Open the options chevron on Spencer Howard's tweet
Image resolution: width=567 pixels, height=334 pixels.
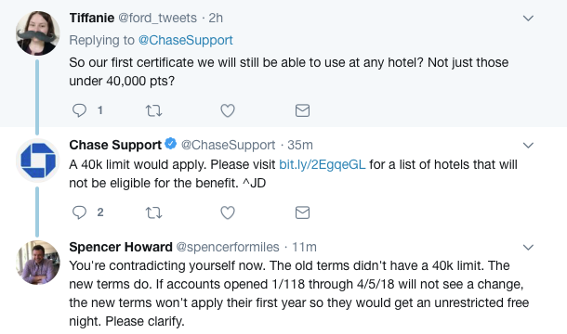pyautogui.click(x=528, y=248)
